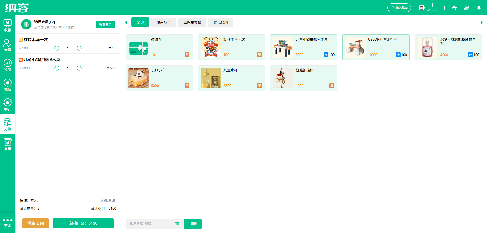The width and height of the screenshot is (487, 233).
Task: Select the 织梦月球智能投影故事机 card
Action: point(448,47)
